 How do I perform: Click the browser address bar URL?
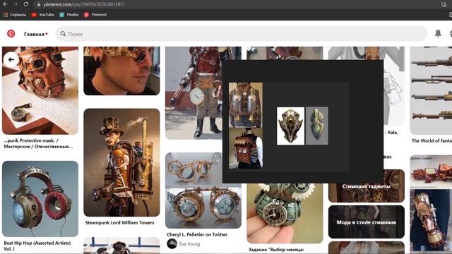pos(84,5)
